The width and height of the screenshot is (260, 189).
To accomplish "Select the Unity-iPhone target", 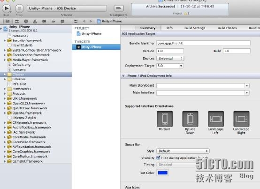I will coord(96,47).
